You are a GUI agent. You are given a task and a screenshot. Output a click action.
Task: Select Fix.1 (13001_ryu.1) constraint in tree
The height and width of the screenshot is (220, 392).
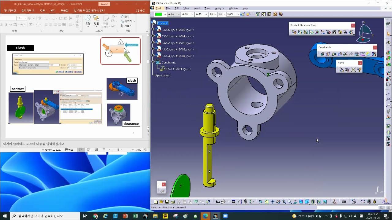(x=178, y=69)
